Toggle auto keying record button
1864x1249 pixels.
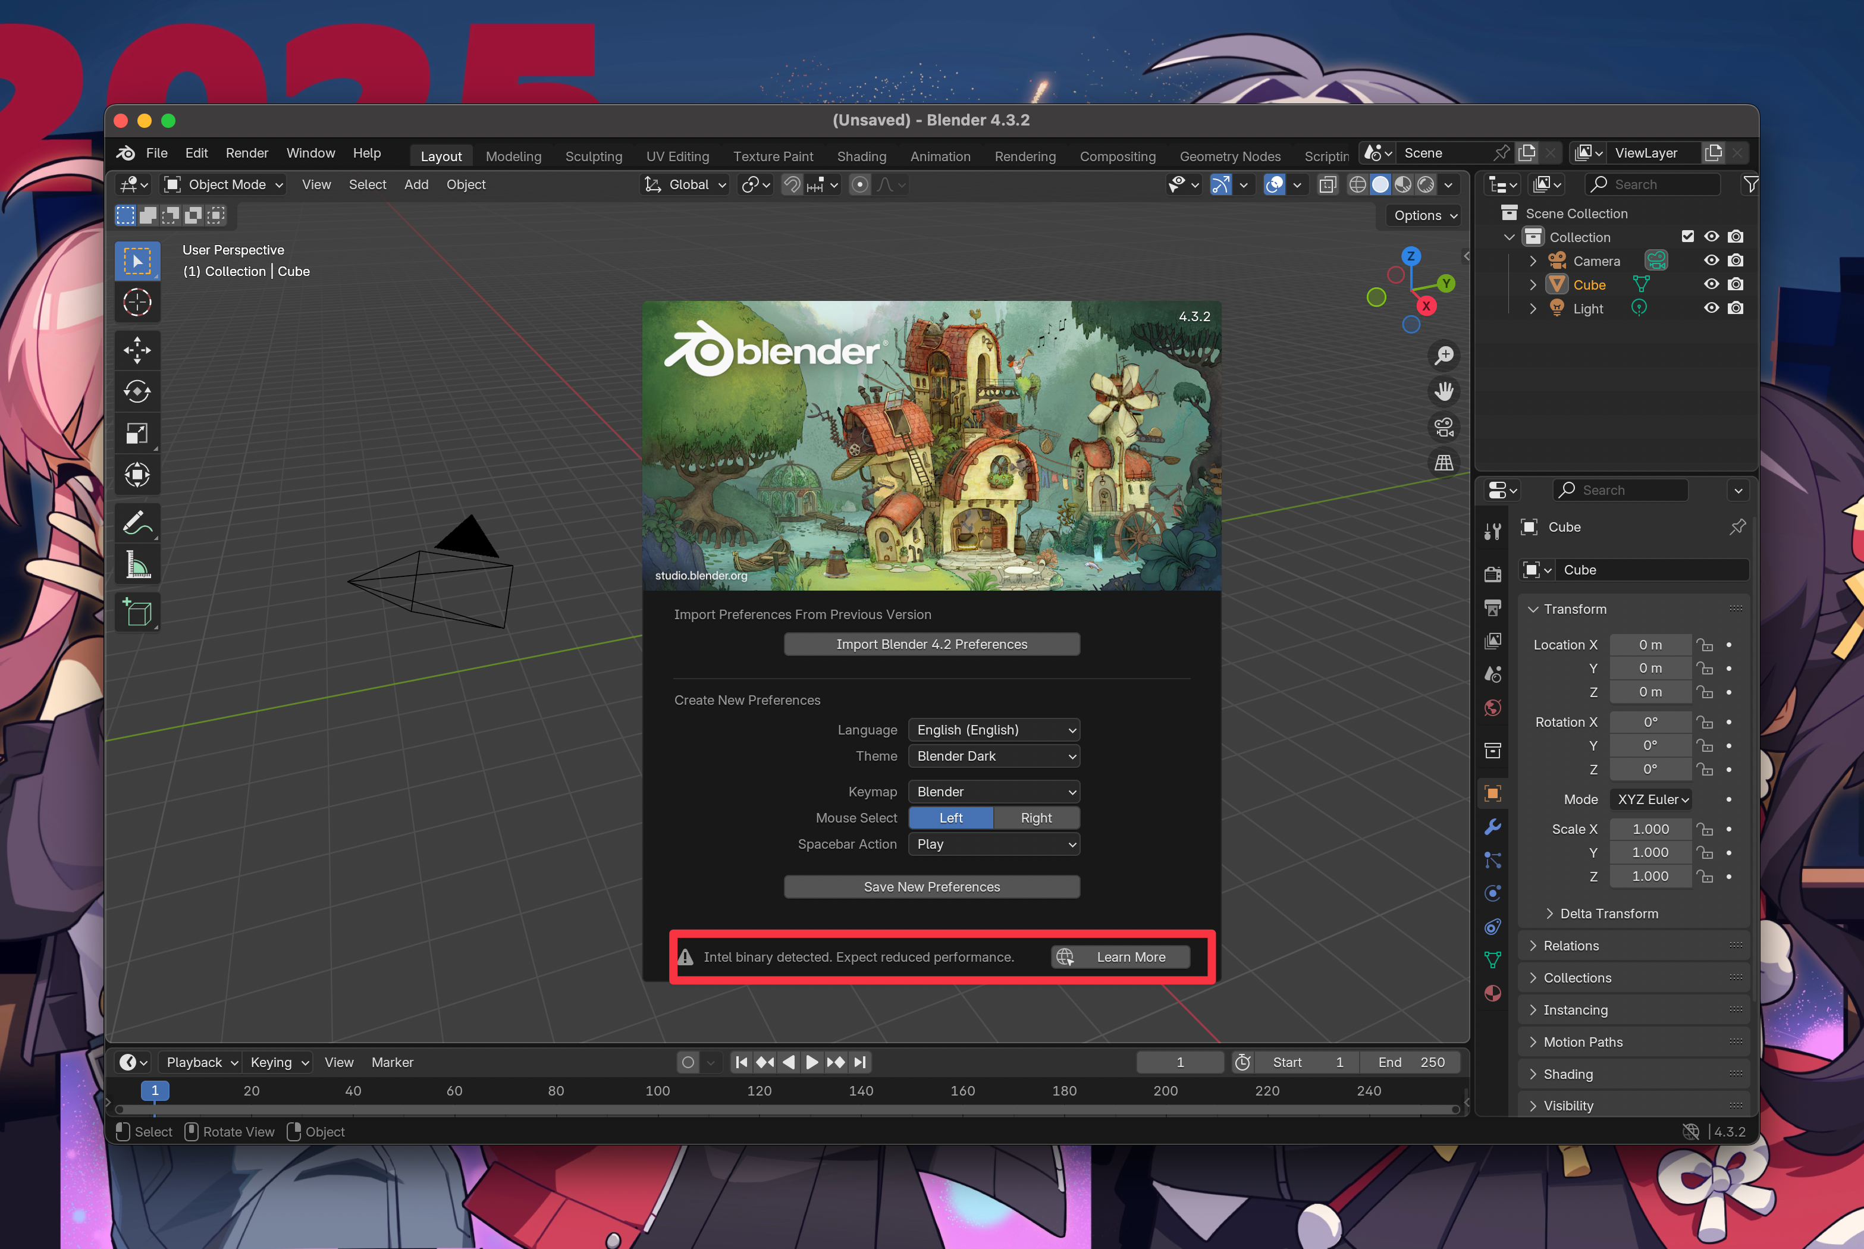pos(688,1062)
